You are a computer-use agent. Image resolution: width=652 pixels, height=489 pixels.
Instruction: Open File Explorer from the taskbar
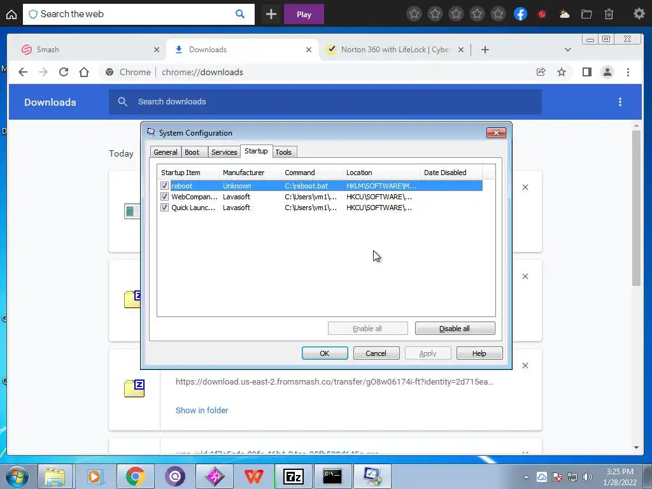click(x=55, y=476)
